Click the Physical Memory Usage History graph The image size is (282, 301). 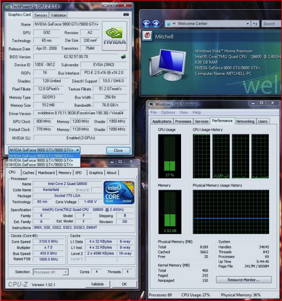click(231, 212)
